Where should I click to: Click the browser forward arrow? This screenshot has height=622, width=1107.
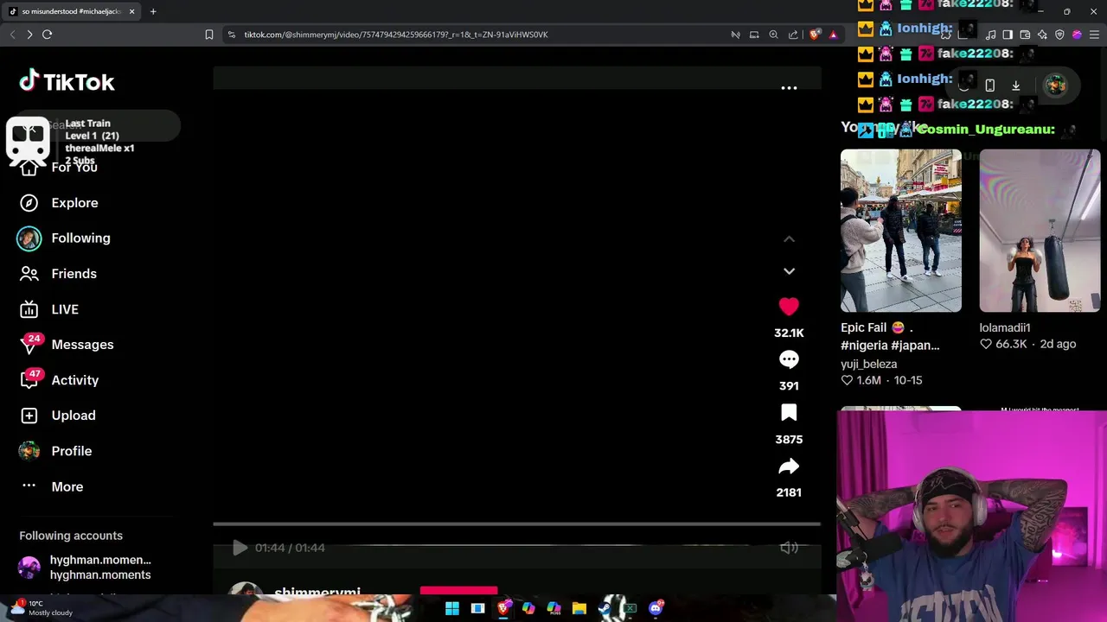click(29, 35)
